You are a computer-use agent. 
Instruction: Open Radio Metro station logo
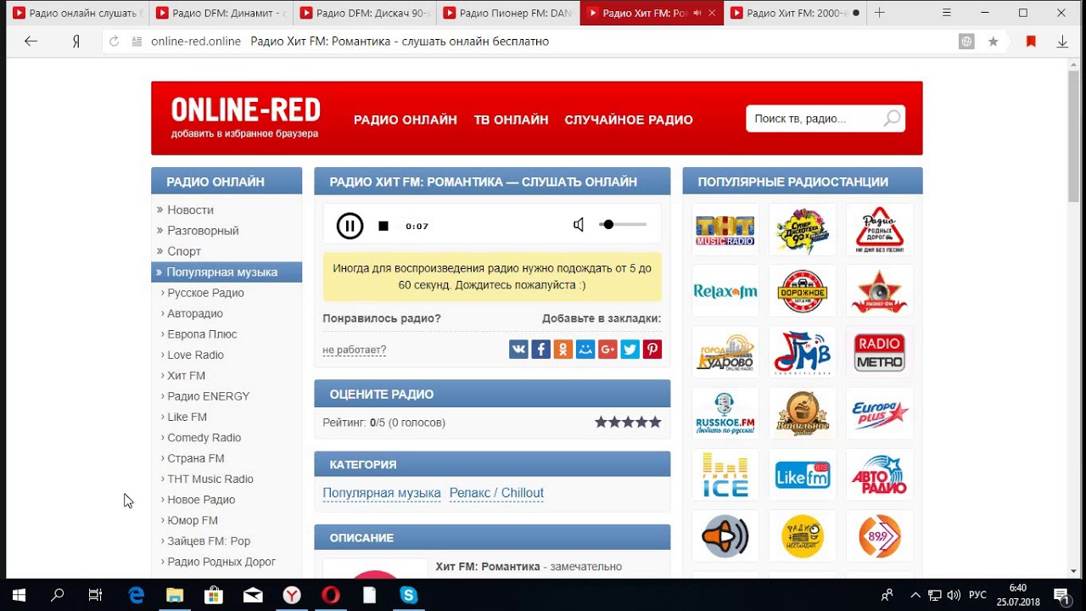[880, 352]
